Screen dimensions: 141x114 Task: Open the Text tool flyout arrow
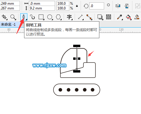(72, 19)
